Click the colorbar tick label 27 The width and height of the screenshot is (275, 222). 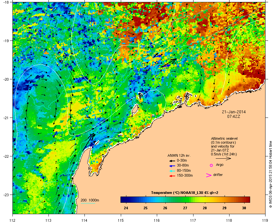185,208
